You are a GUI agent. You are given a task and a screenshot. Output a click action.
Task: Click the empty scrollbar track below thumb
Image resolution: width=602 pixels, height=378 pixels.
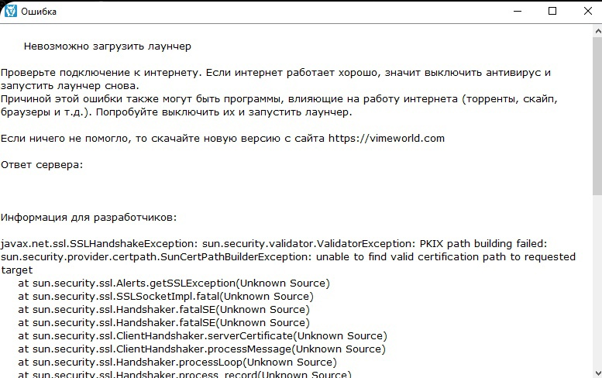coord(598,281)
